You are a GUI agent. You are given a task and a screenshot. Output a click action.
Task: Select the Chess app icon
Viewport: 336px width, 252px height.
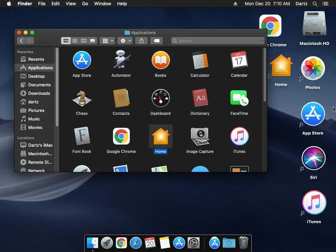(82, 98)
